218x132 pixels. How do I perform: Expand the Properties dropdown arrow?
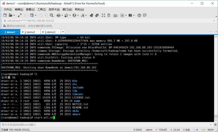pyautogui.click(x=36, y=15)
